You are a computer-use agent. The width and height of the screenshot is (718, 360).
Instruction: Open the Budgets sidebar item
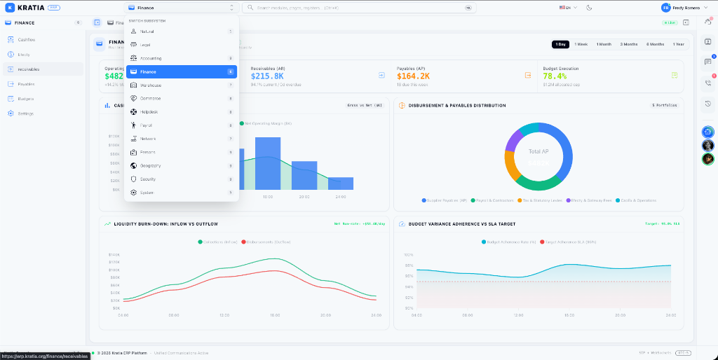point(43,99)
